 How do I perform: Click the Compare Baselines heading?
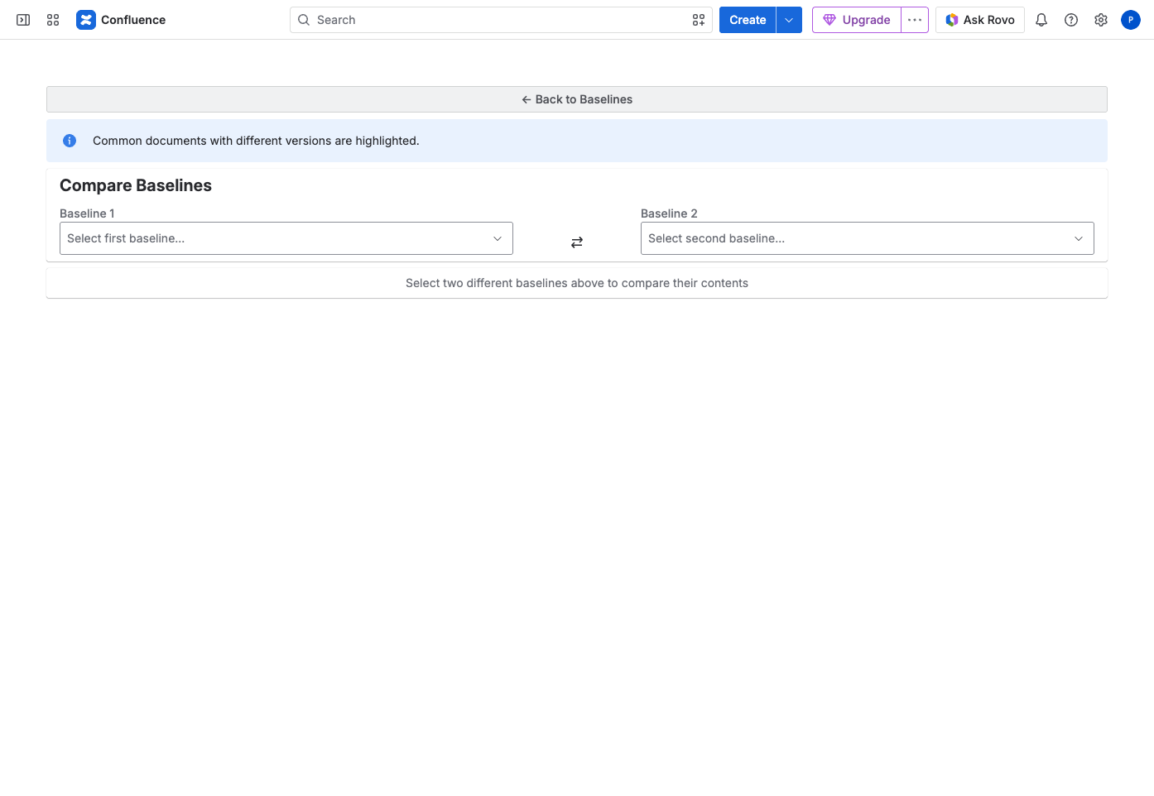[136, 185]
